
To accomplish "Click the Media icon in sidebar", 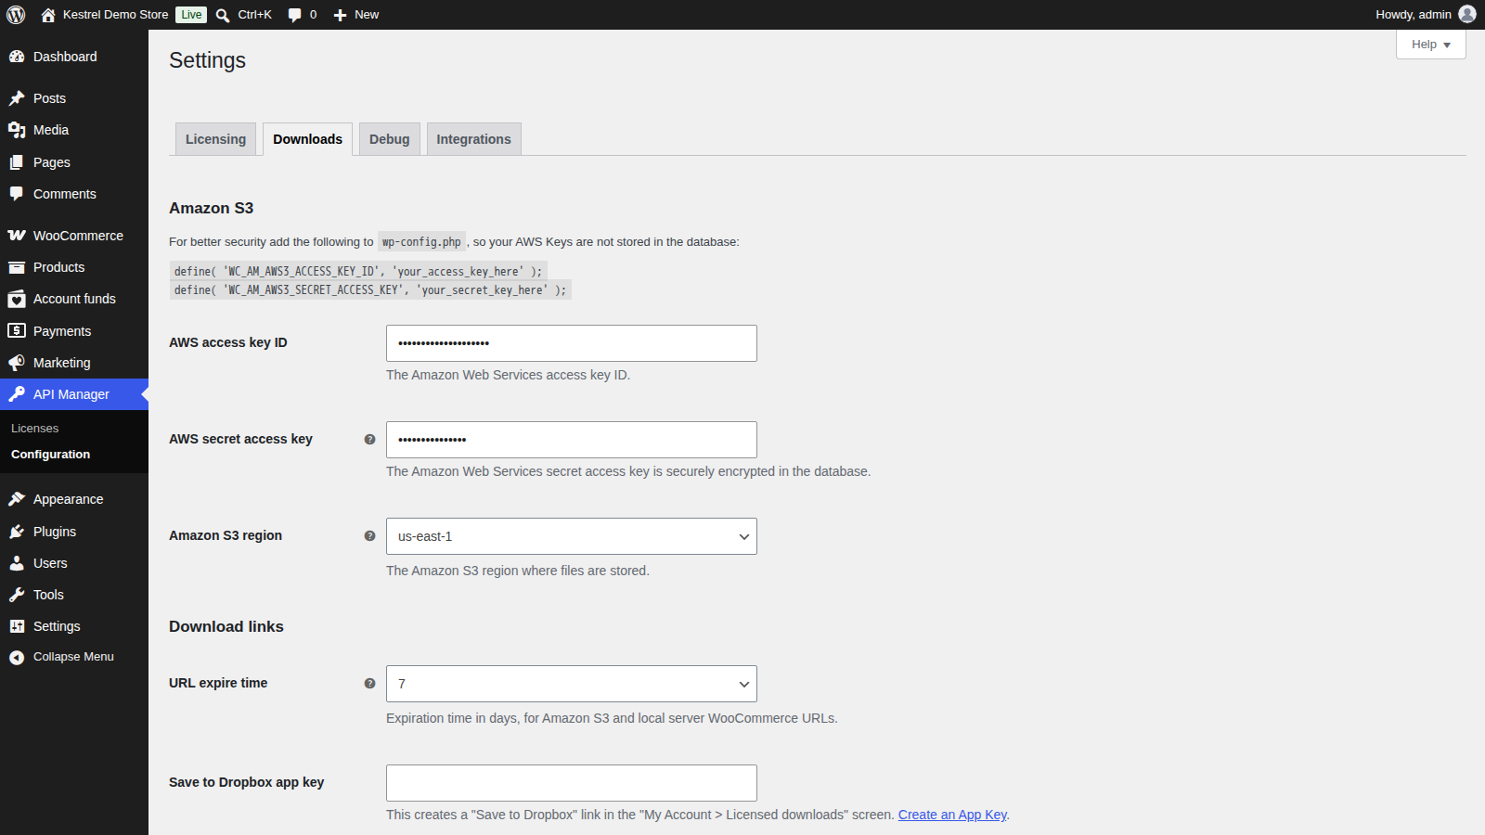I will pyautogui.click(x=17, y=130).
